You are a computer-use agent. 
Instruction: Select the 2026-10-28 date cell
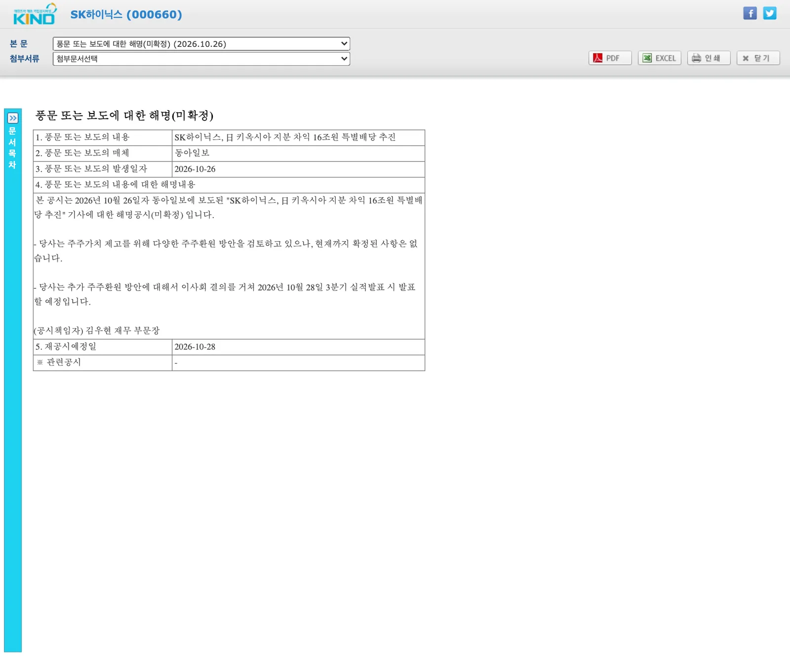pos(298,347)
